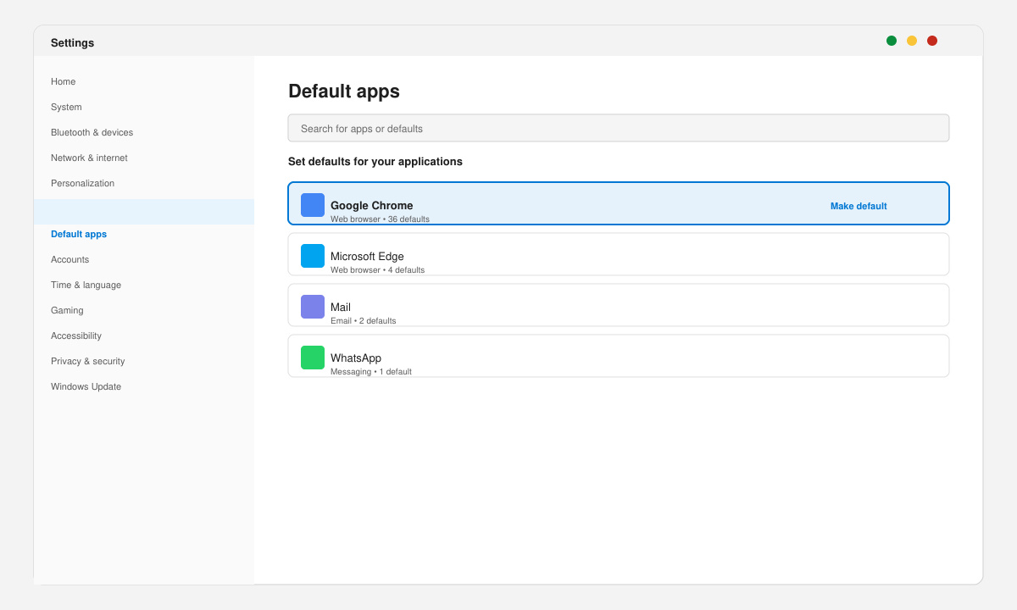Select the Microsoft Edge app name
This screenshot has height=610, width=1017.
367,256
